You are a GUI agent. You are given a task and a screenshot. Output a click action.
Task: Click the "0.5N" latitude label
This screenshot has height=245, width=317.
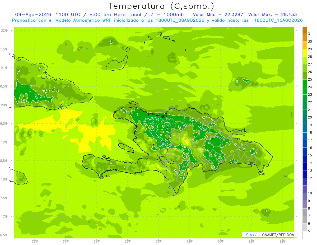pyautogui.click(x=4, y=86)
